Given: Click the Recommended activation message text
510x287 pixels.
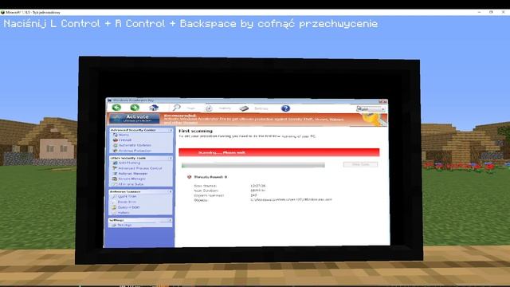Looking at the screenshot, I should (253, 120).
